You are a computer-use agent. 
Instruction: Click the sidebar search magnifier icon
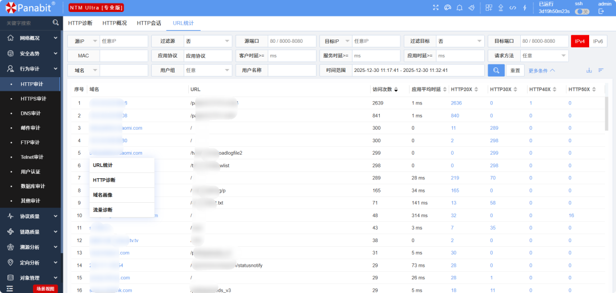[x=56, y=23]
